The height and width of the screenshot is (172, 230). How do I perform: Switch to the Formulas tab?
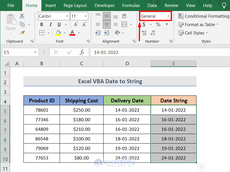coord(131,6)
